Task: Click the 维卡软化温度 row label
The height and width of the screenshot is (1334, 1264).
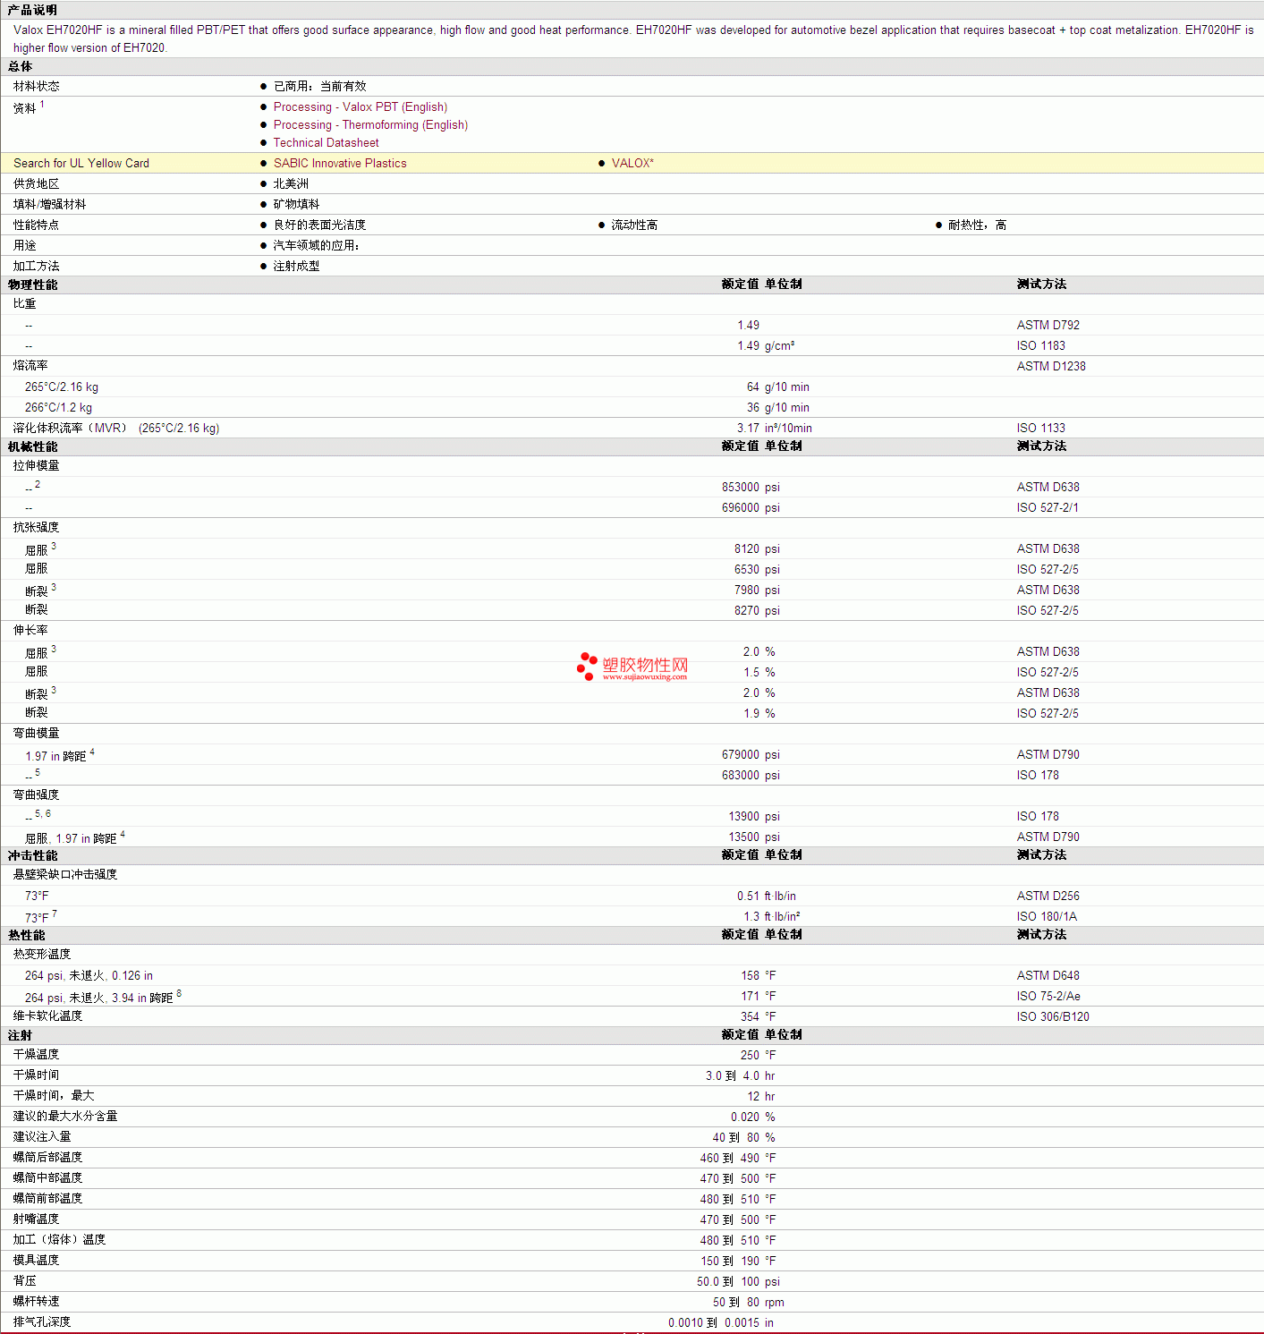Action: coord(47,1015)
